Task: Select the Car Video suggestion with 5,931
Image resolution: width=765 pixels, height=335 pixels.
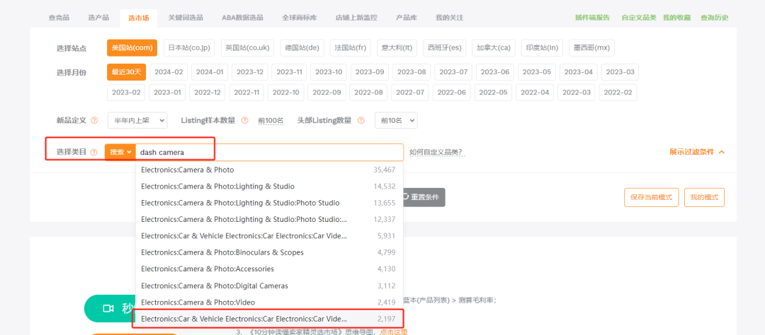Action: [269, 235]
